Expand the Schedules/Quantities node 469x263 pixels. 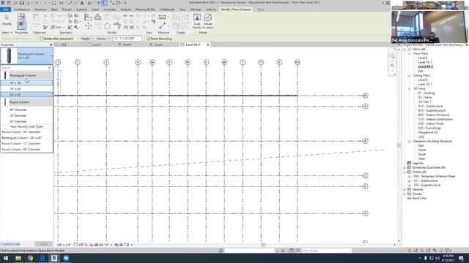(x=405, y=167)
